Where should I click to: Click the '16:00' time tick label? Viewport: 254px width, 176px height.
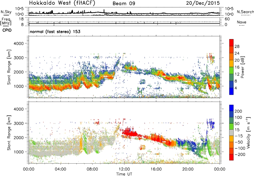pos(156,169)
